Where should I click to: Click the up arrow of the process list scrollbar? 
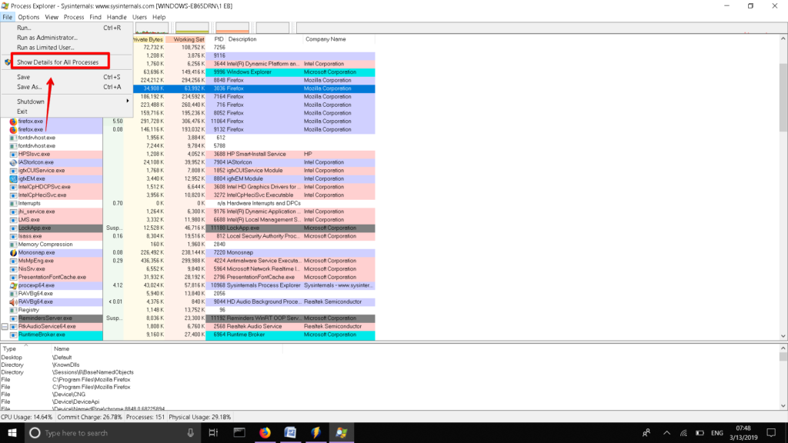click(783, 38)
